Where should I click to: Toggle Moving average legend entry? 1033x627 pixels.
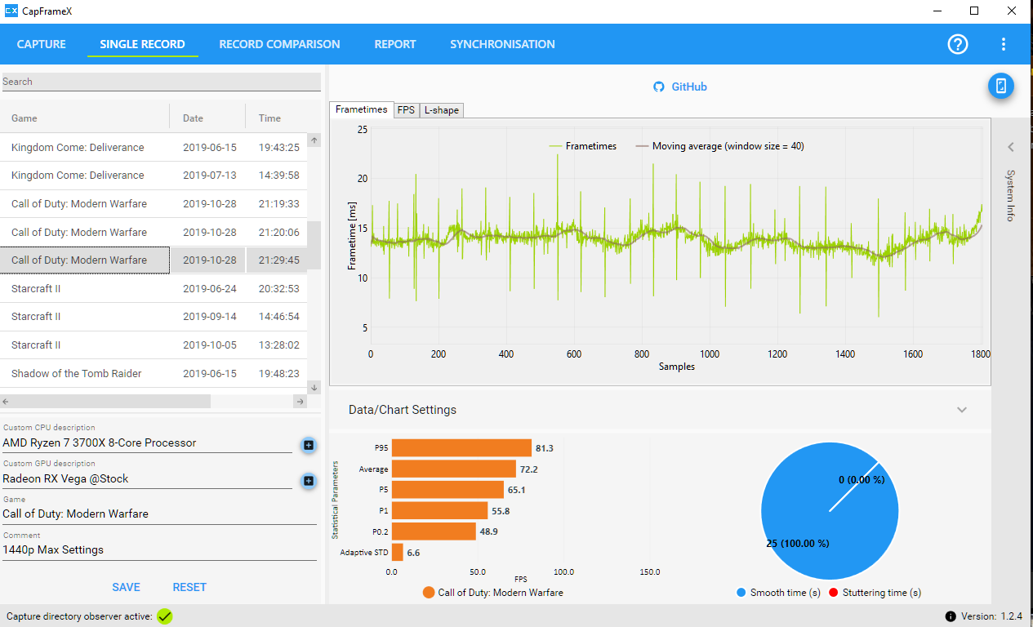(x=719, y=146)
